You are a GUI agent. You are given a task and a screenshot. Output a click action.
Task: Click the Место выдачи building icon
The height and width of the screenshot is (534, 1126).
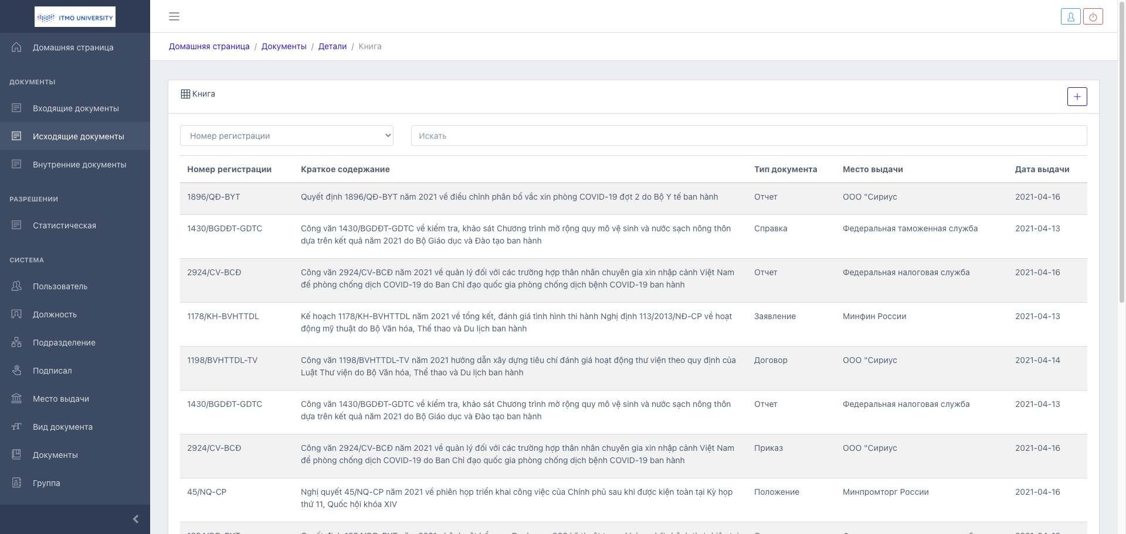click(16, 399)
